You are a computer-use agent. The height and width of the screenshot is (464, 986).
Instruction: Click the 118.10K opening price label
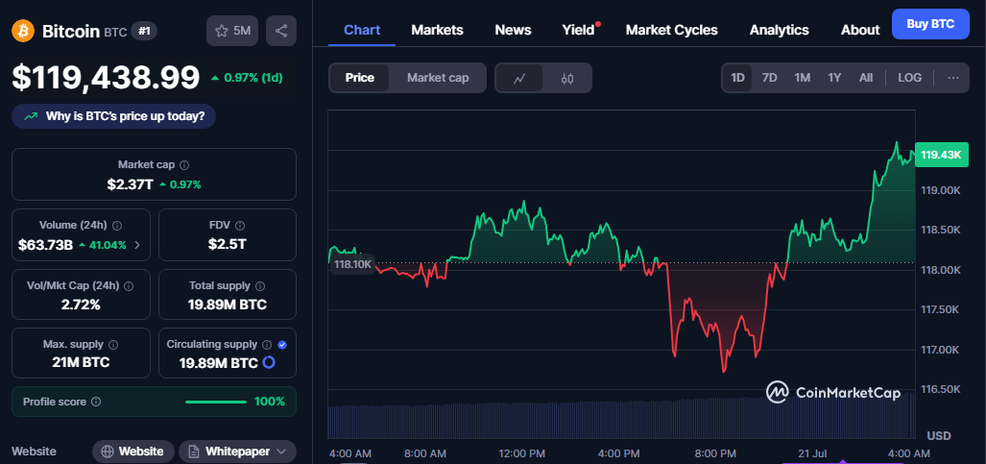pos(353,265)
